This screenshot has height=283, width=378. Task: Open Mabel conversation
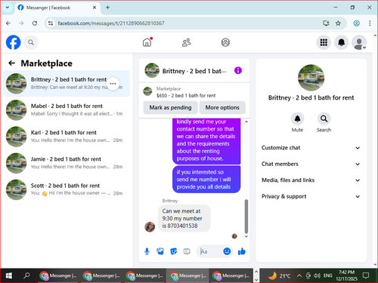(67, 110)
